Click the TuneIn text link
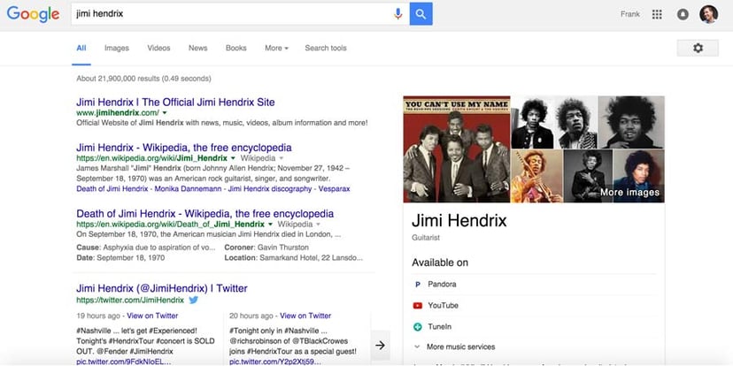Viewport: 733px width, 366px height. [439, 327]
